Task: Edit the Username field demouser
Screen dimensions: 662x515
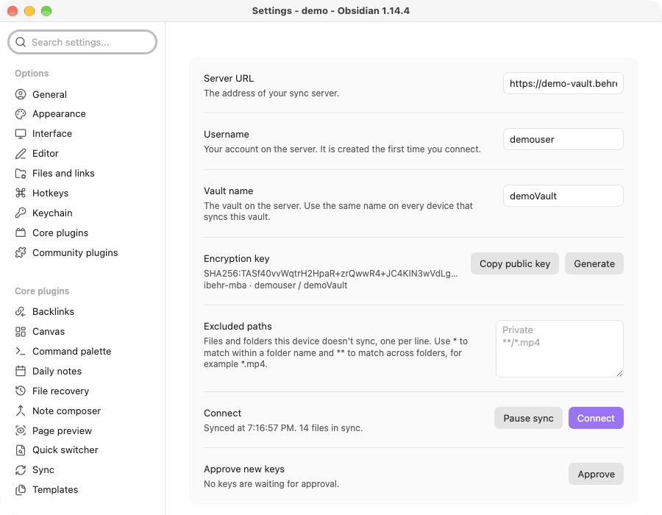Action: (563, 139)
